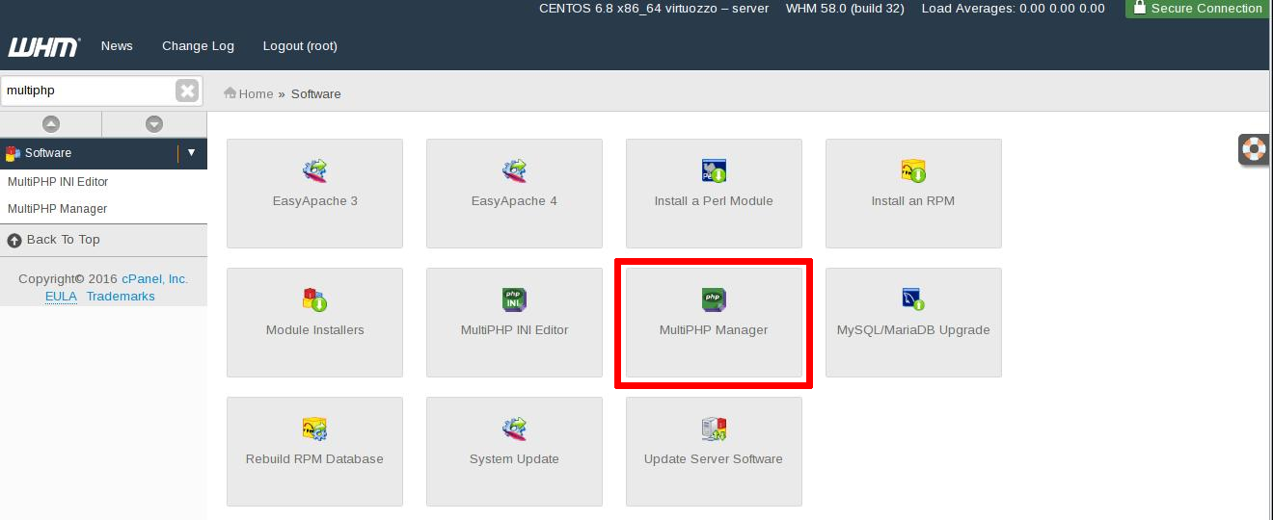
Task: Click the Back To Top arrow icon
Action: pos(14,241)
